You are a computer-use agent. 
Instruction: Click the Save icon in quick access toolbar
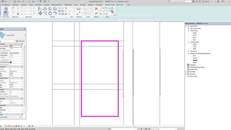(3, 1)
